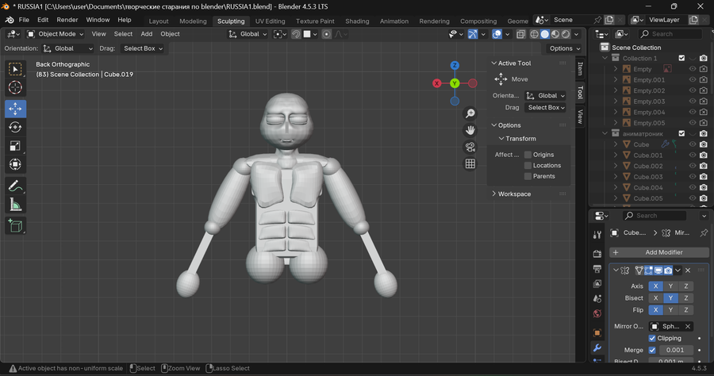The height and width of the screenshot is (376, 714).
Task: Toggle mirror Axis Y button
Action: pos(670,286)
